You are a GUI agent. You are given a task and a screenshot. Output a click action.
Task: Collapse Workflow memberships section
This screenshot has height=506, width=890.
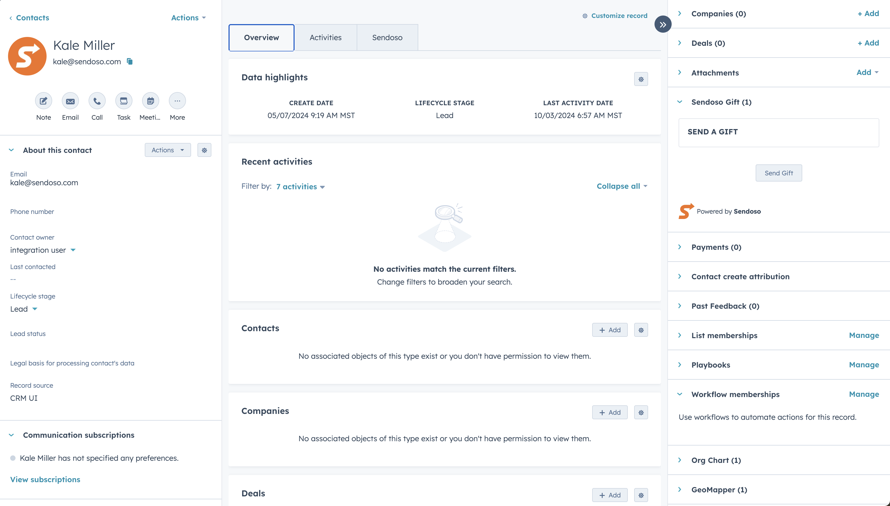680,394
